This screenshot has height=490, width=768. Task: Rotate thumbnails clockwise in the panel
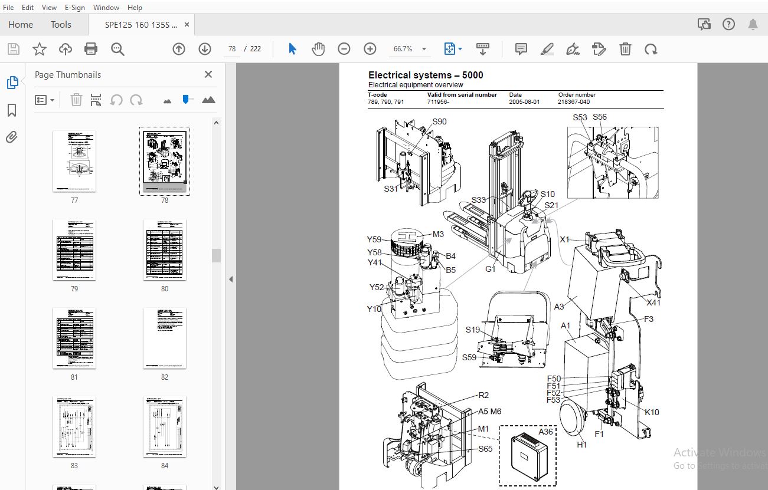coord(136,100)
